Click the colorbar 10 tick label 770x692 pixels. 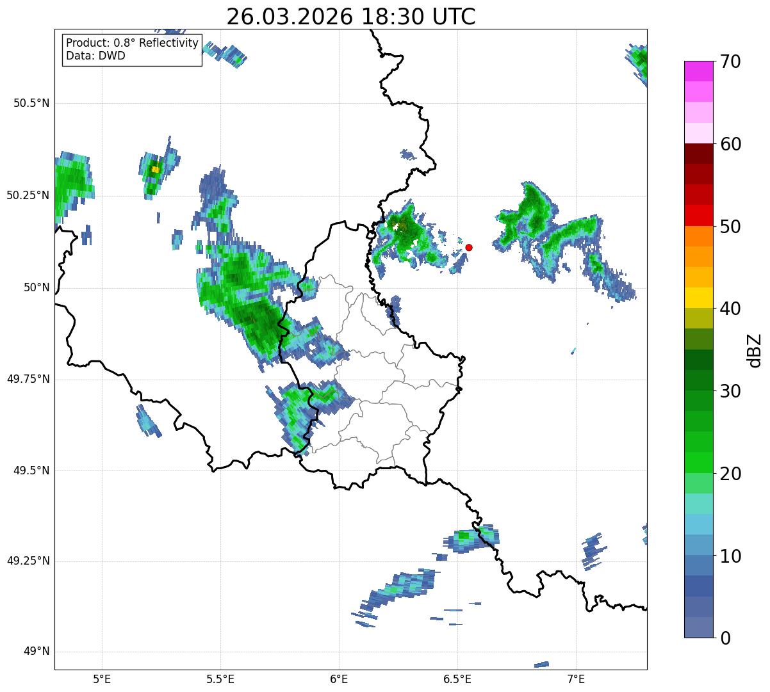tap(730, 556)
